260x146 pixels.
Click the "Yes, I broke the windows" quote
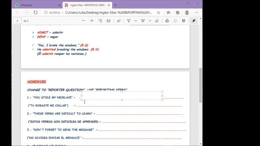(58, 45)
